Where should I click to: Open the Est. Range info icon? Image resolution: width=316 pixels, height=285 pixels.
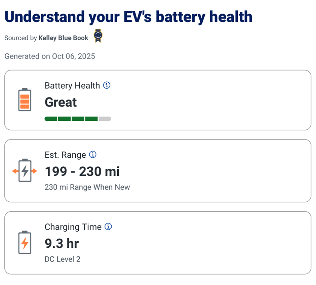(93, 155)
